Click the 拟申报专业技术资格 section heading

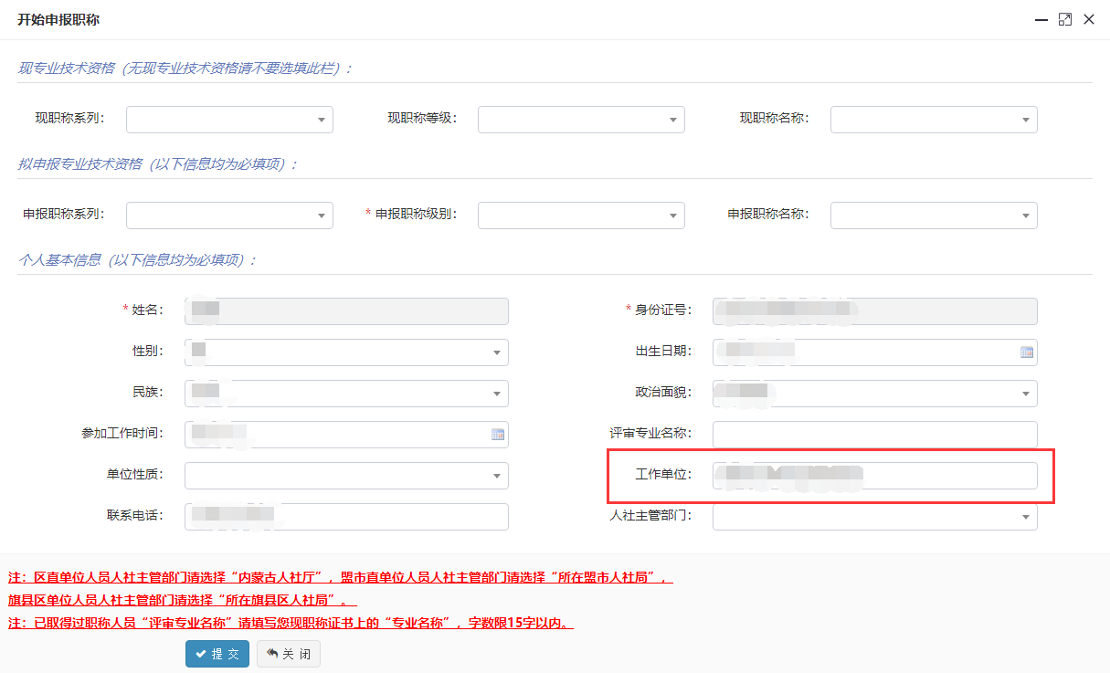pos(159,164)
